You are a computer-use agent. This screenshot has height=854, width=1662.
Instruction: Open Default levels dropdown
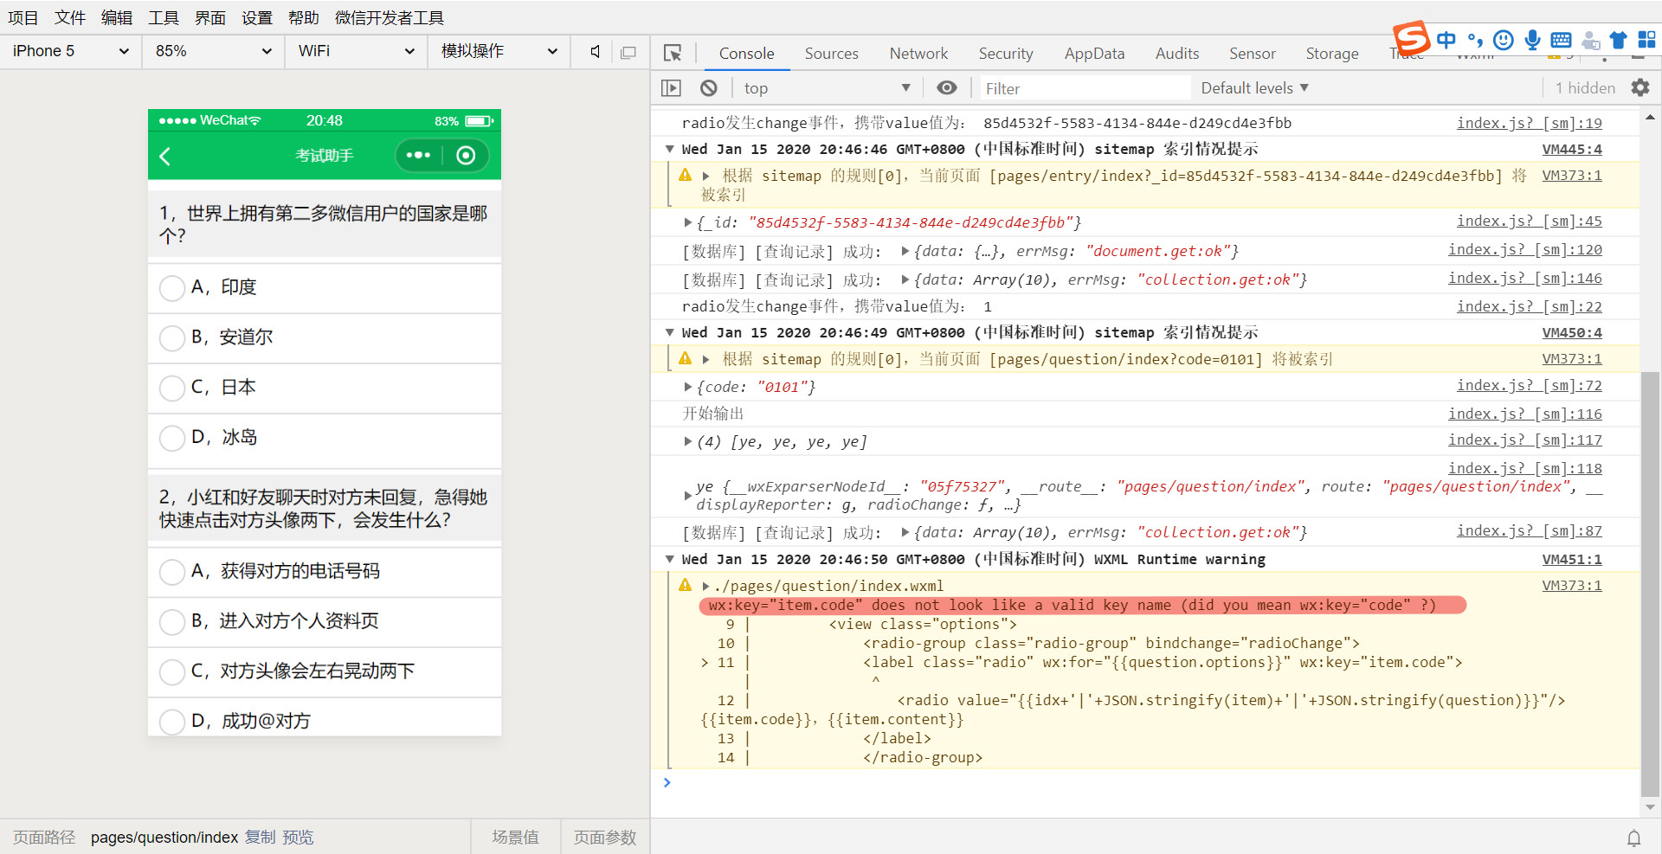(x=1255, y=87)
